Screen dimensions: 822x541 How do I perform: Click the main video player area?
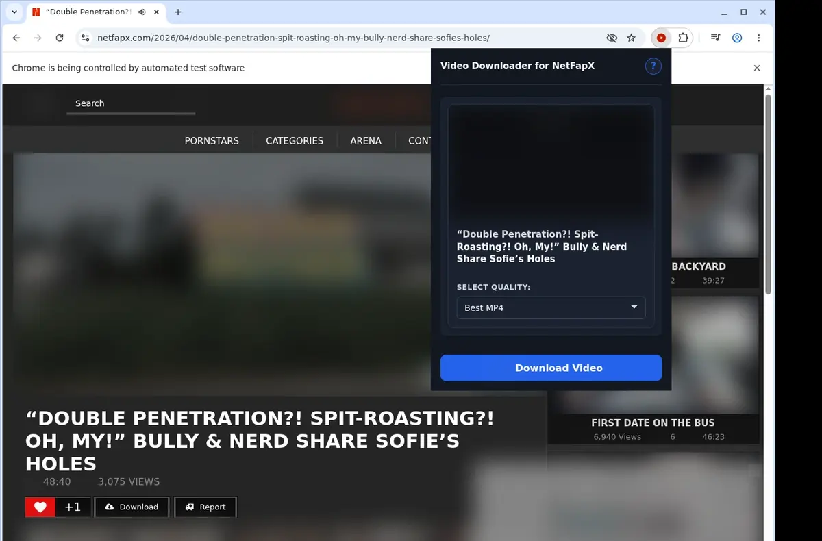[x=223, y=274]
